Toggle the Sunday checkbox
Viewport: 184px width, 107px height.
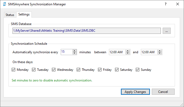137,70
